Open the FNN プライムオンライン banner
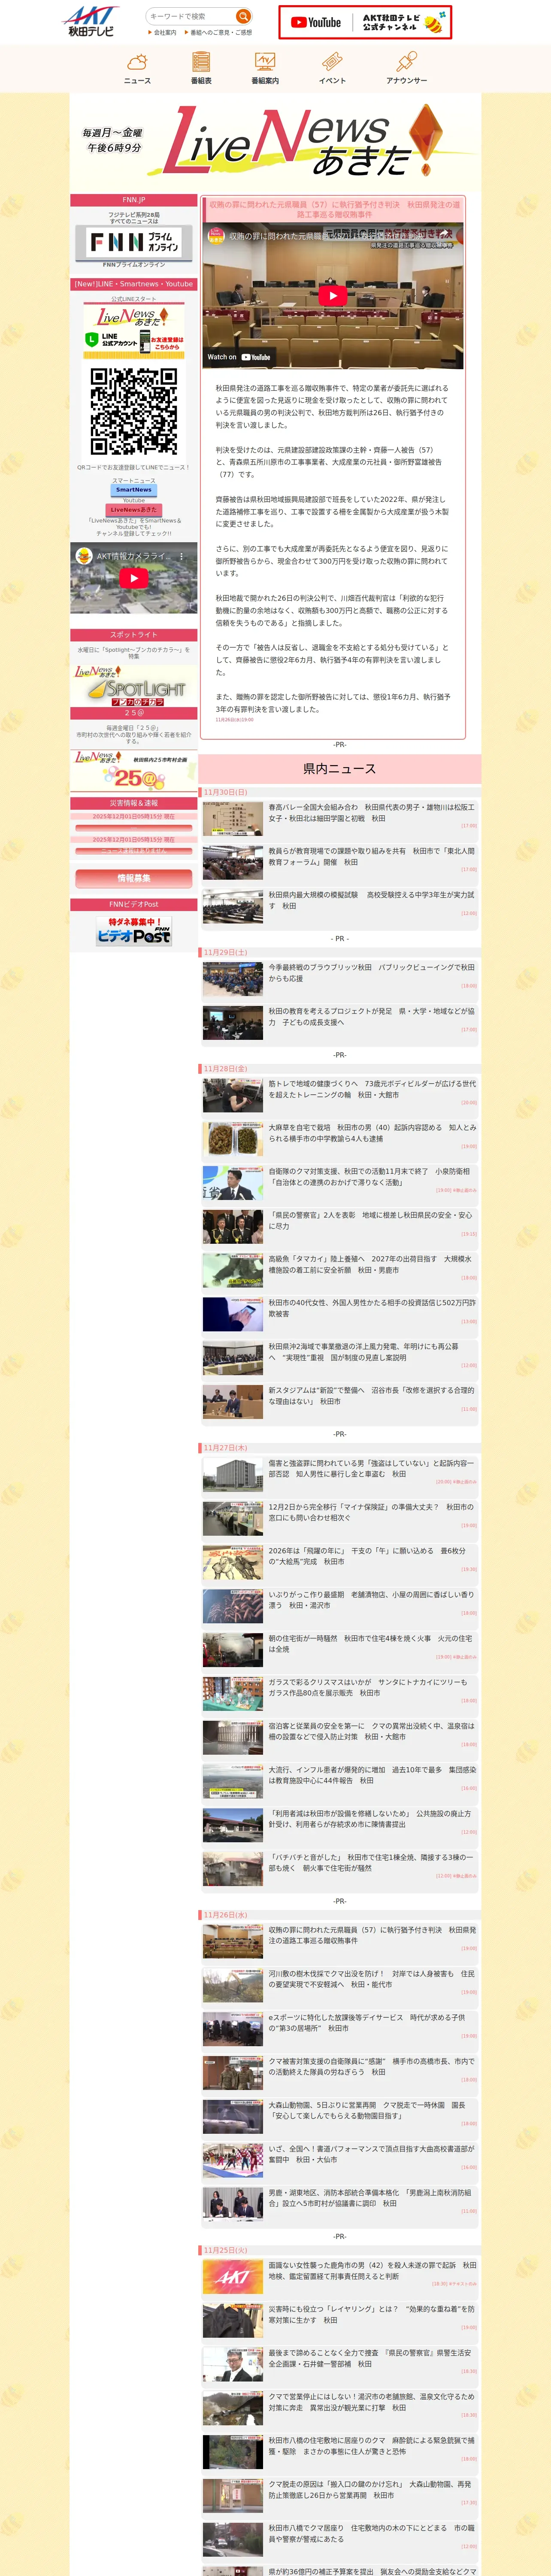The height and width of the screenshot is (2576, 551). pyautogui.click(x=134, y=242)
